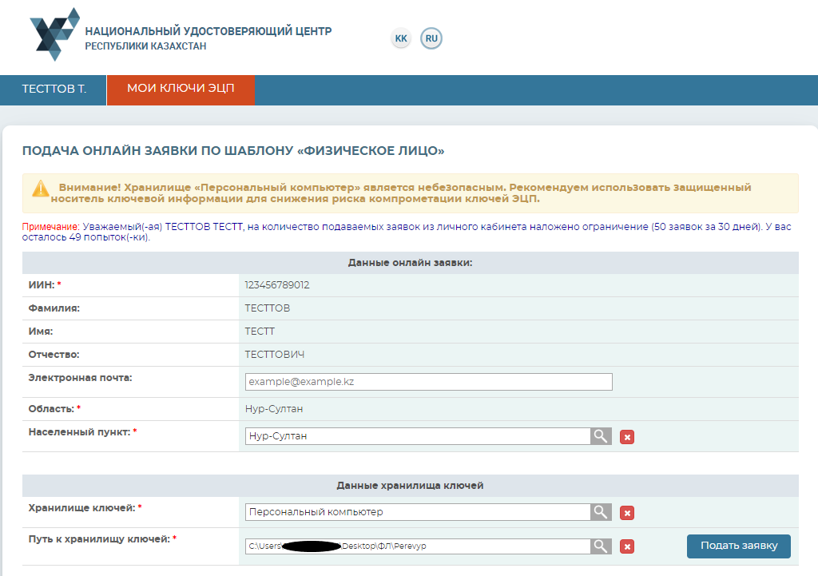The width and height of the screenshot is (818, 576).
Task: Click the NCA triangular logo
Action: (54, 34)
